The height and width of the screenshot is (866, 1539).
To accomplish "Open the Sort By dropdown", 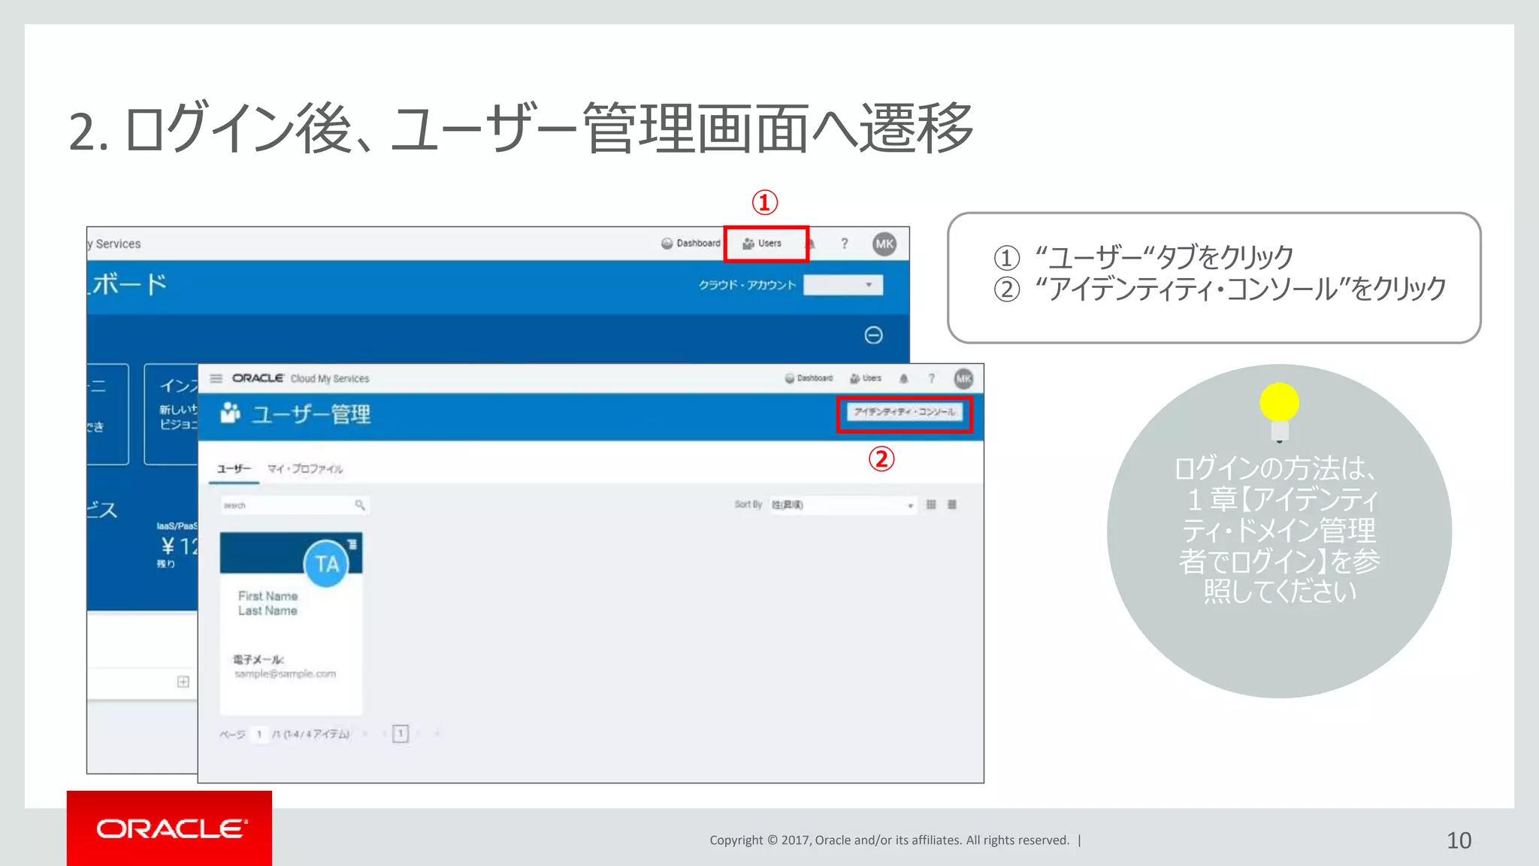I will click(842, 505).
